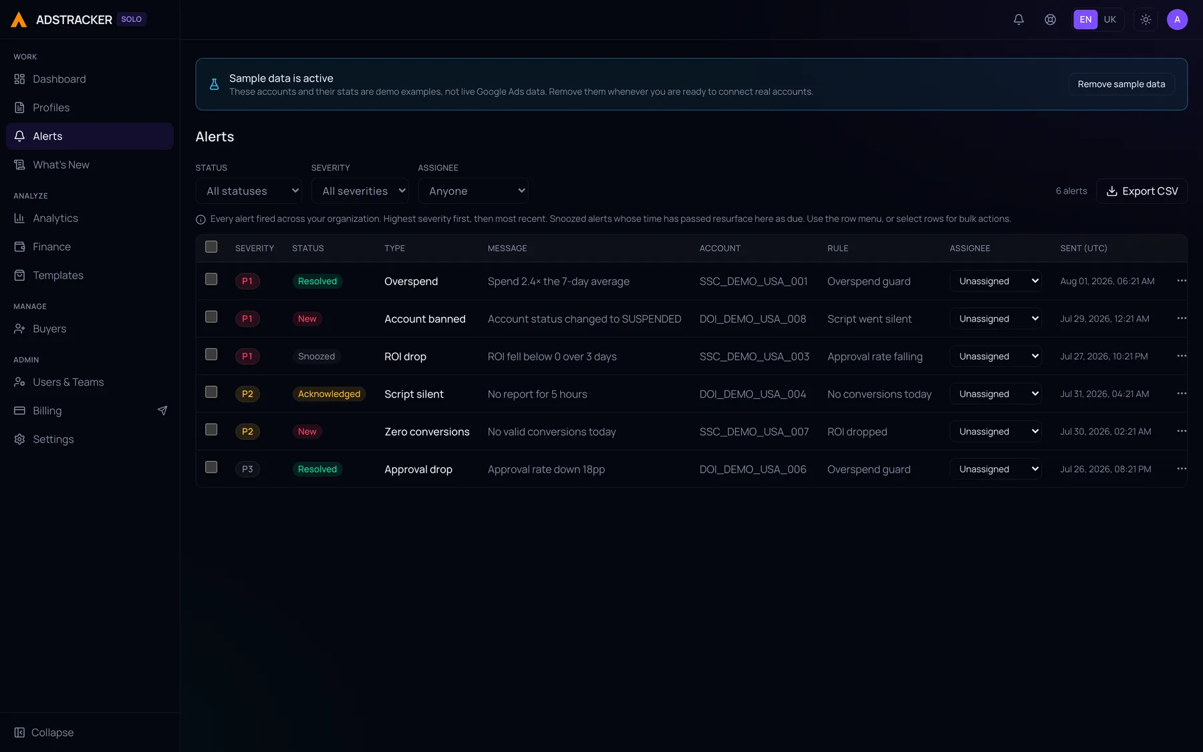This screenshot has width=1203, height=752.
Task: Open the All statuses filter dropdown
Action: coord(249,191)
